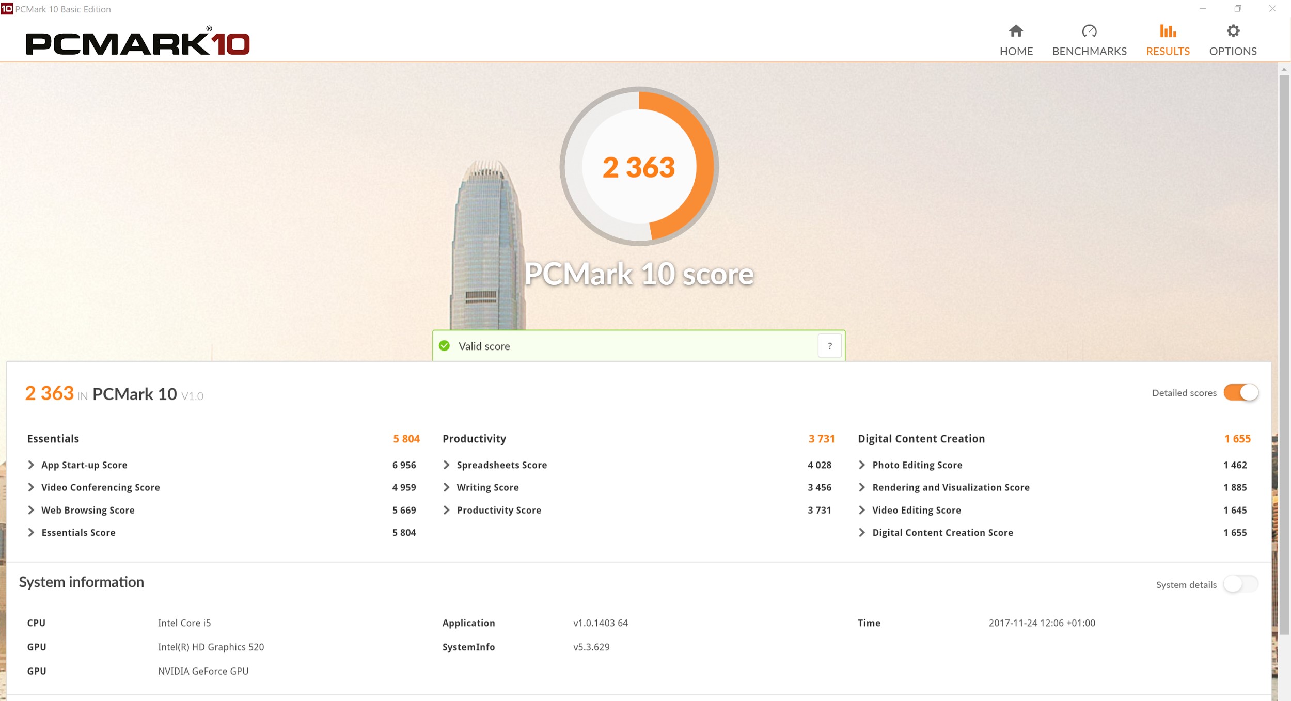This screenshot has width=1291, height=701.
Task: Click the Results bar chart icon
Action: (x=1168, y=31)
